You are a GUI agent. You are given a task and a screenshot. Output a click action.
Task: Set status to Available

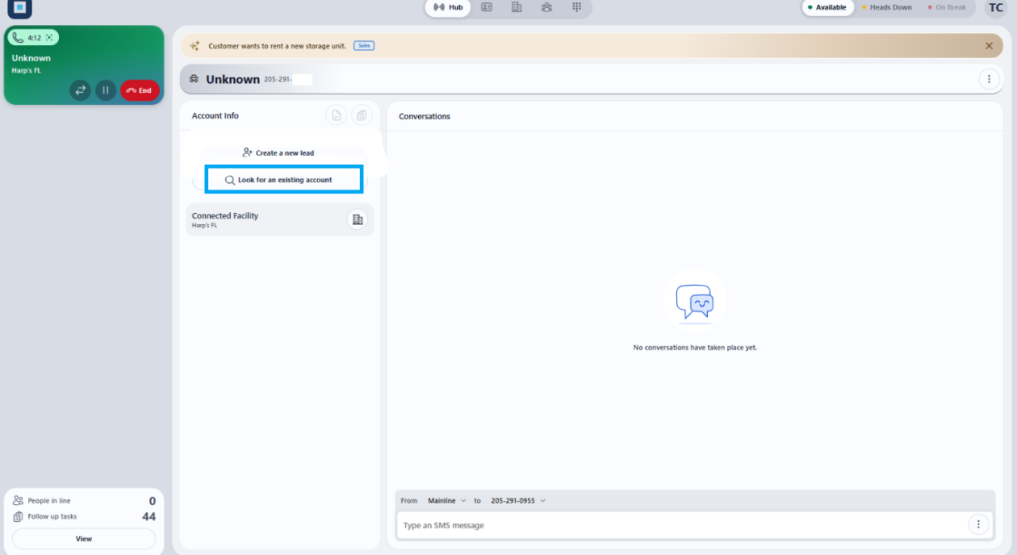pyautogui.click(x=827, y=7)
